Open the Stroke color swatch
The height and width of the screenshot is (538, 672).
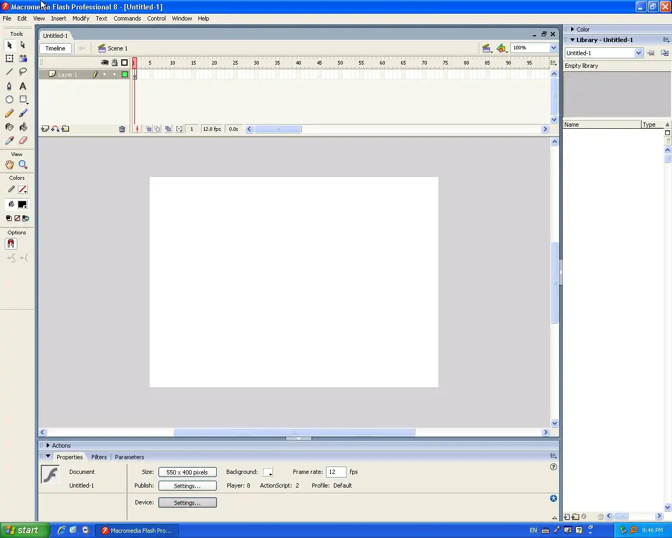click(x=22, y=189)
